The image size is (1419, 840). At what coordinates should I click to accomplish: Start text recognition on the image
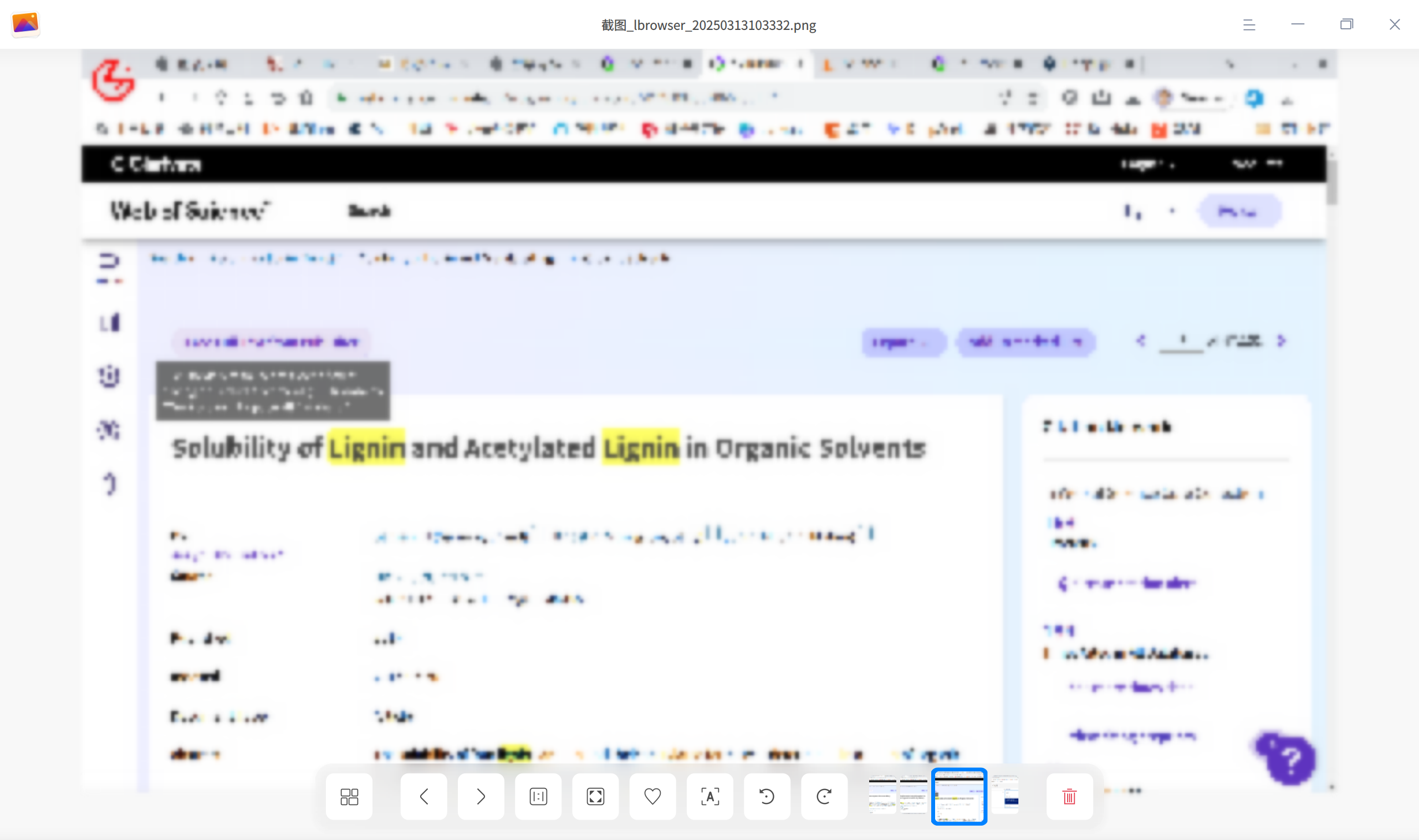[x=709, y=796]
